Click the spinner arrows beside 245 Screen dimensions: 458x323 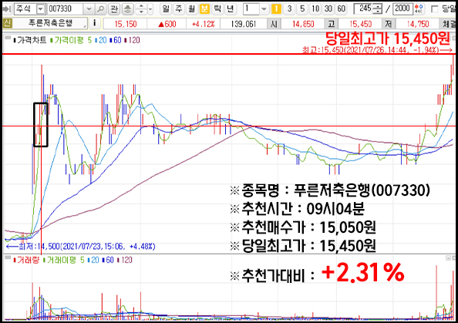tap(377, 9)
